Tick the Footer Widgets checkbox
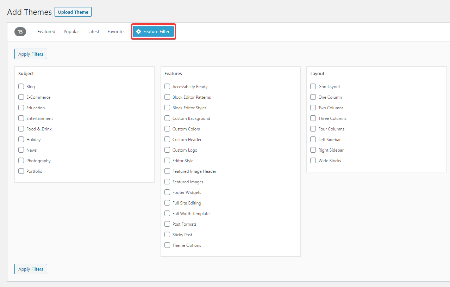 pyautogui.click(x=167, y=192)
